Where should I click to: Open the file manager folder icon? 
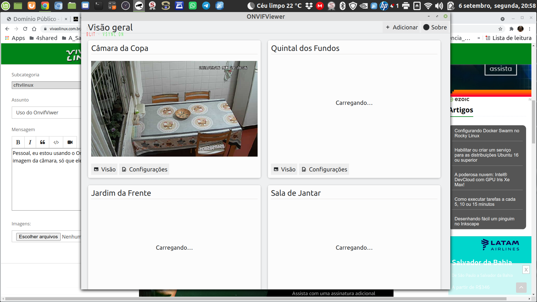(x=72, y=6)
